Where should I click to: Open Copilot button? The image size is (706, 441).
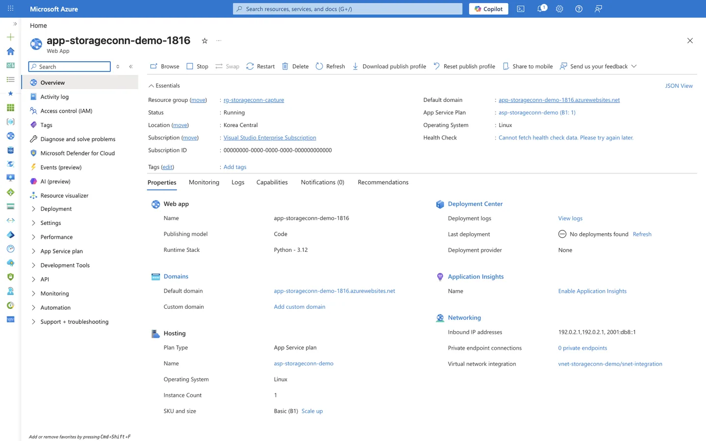pyautogui.click(x=489, y=9)
